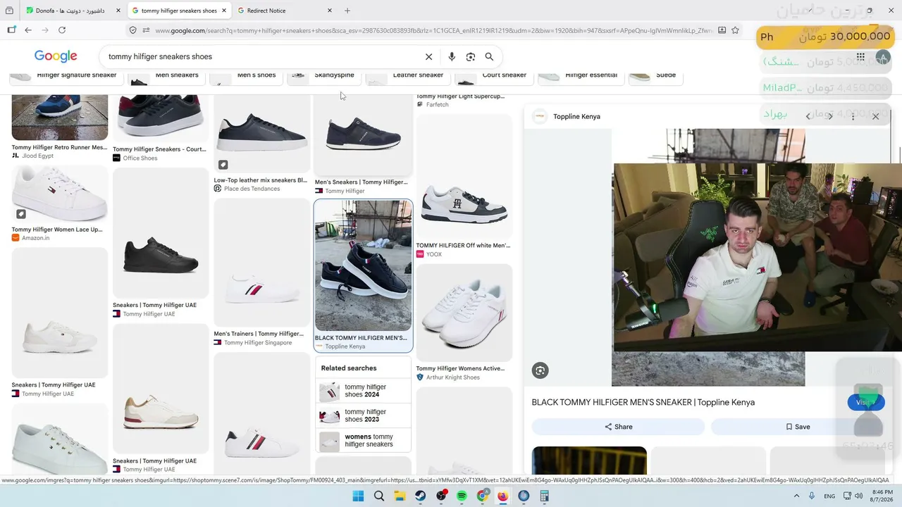The height and width of the screenshot is (507, 902).
Task: Open the Google apps grid
Action: (860, 57)
